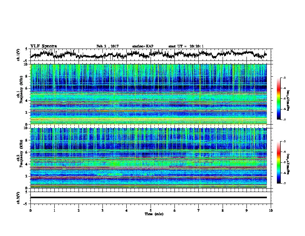Click the ch.3(V) flat black trace
305x236 pixels.
pyautogui.click(x=149, y=197)
